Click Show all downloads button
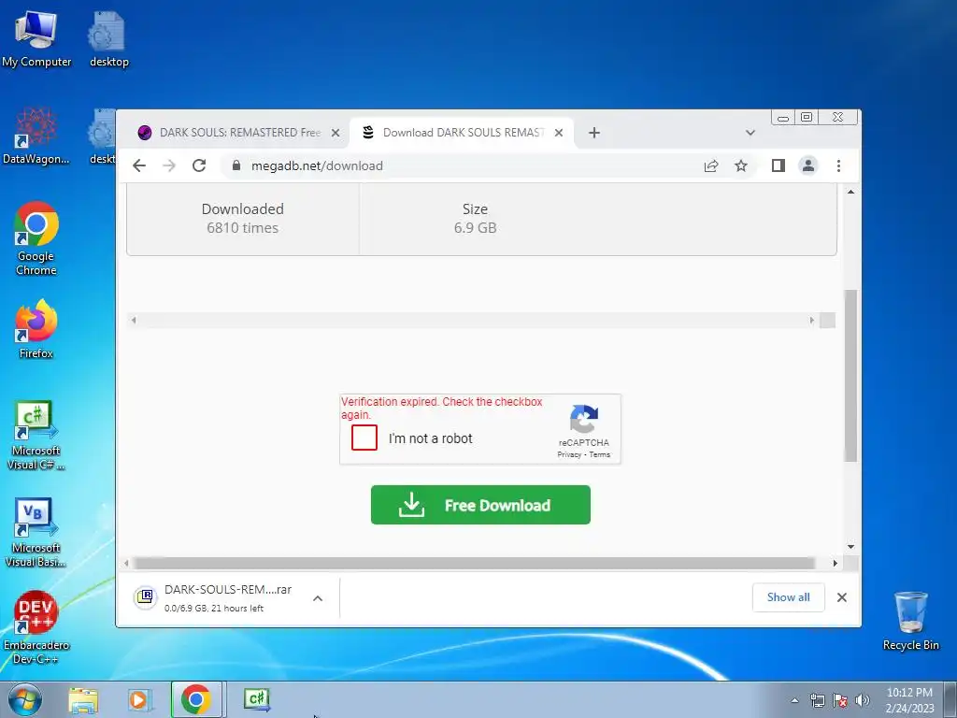957x718 pixels. 789,597
